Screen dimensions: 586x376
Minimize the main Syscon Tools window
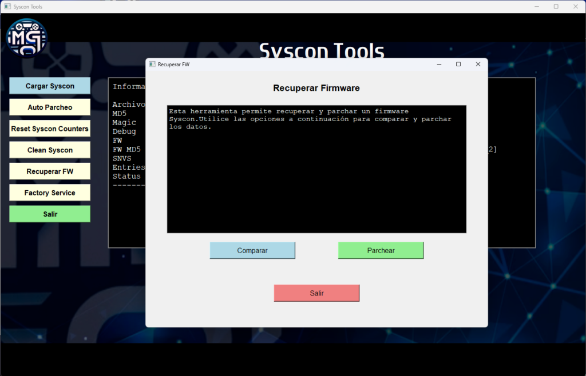[x=537, y=6]
